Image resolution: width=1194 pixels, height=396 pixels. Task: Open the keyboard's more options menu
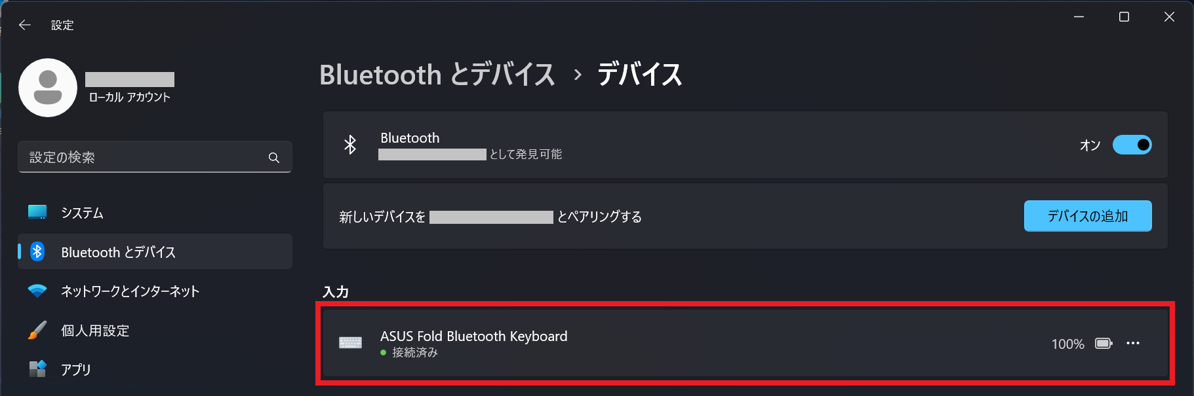pos(1133,343)
